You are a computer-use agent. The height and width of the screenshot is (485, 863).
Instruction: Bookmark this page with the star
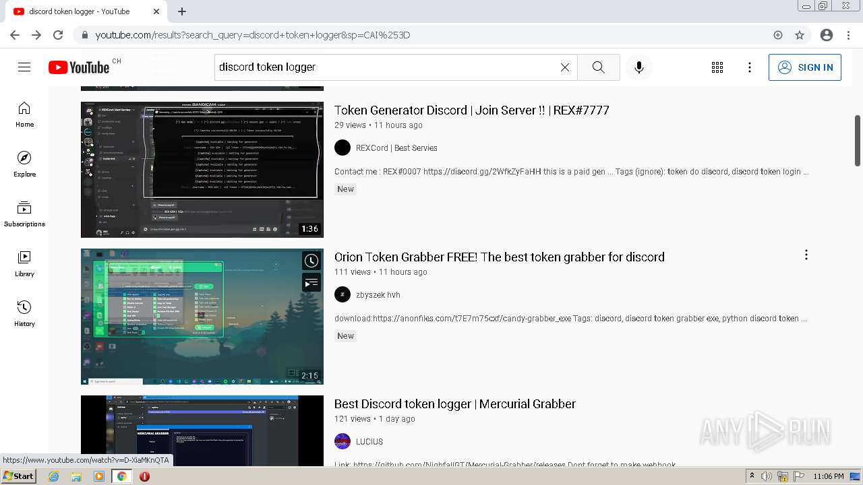coord(800,35)
